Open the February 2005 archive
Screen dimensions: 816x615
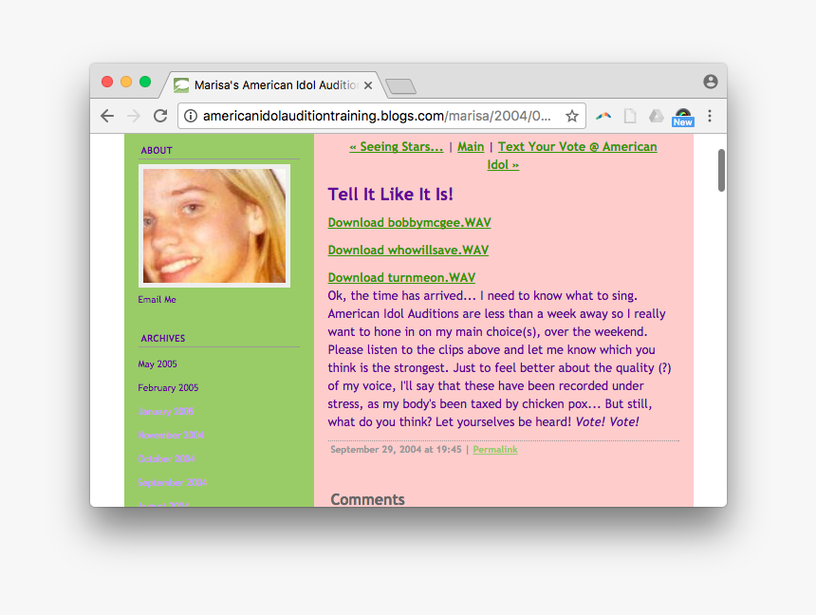[168, 387]
